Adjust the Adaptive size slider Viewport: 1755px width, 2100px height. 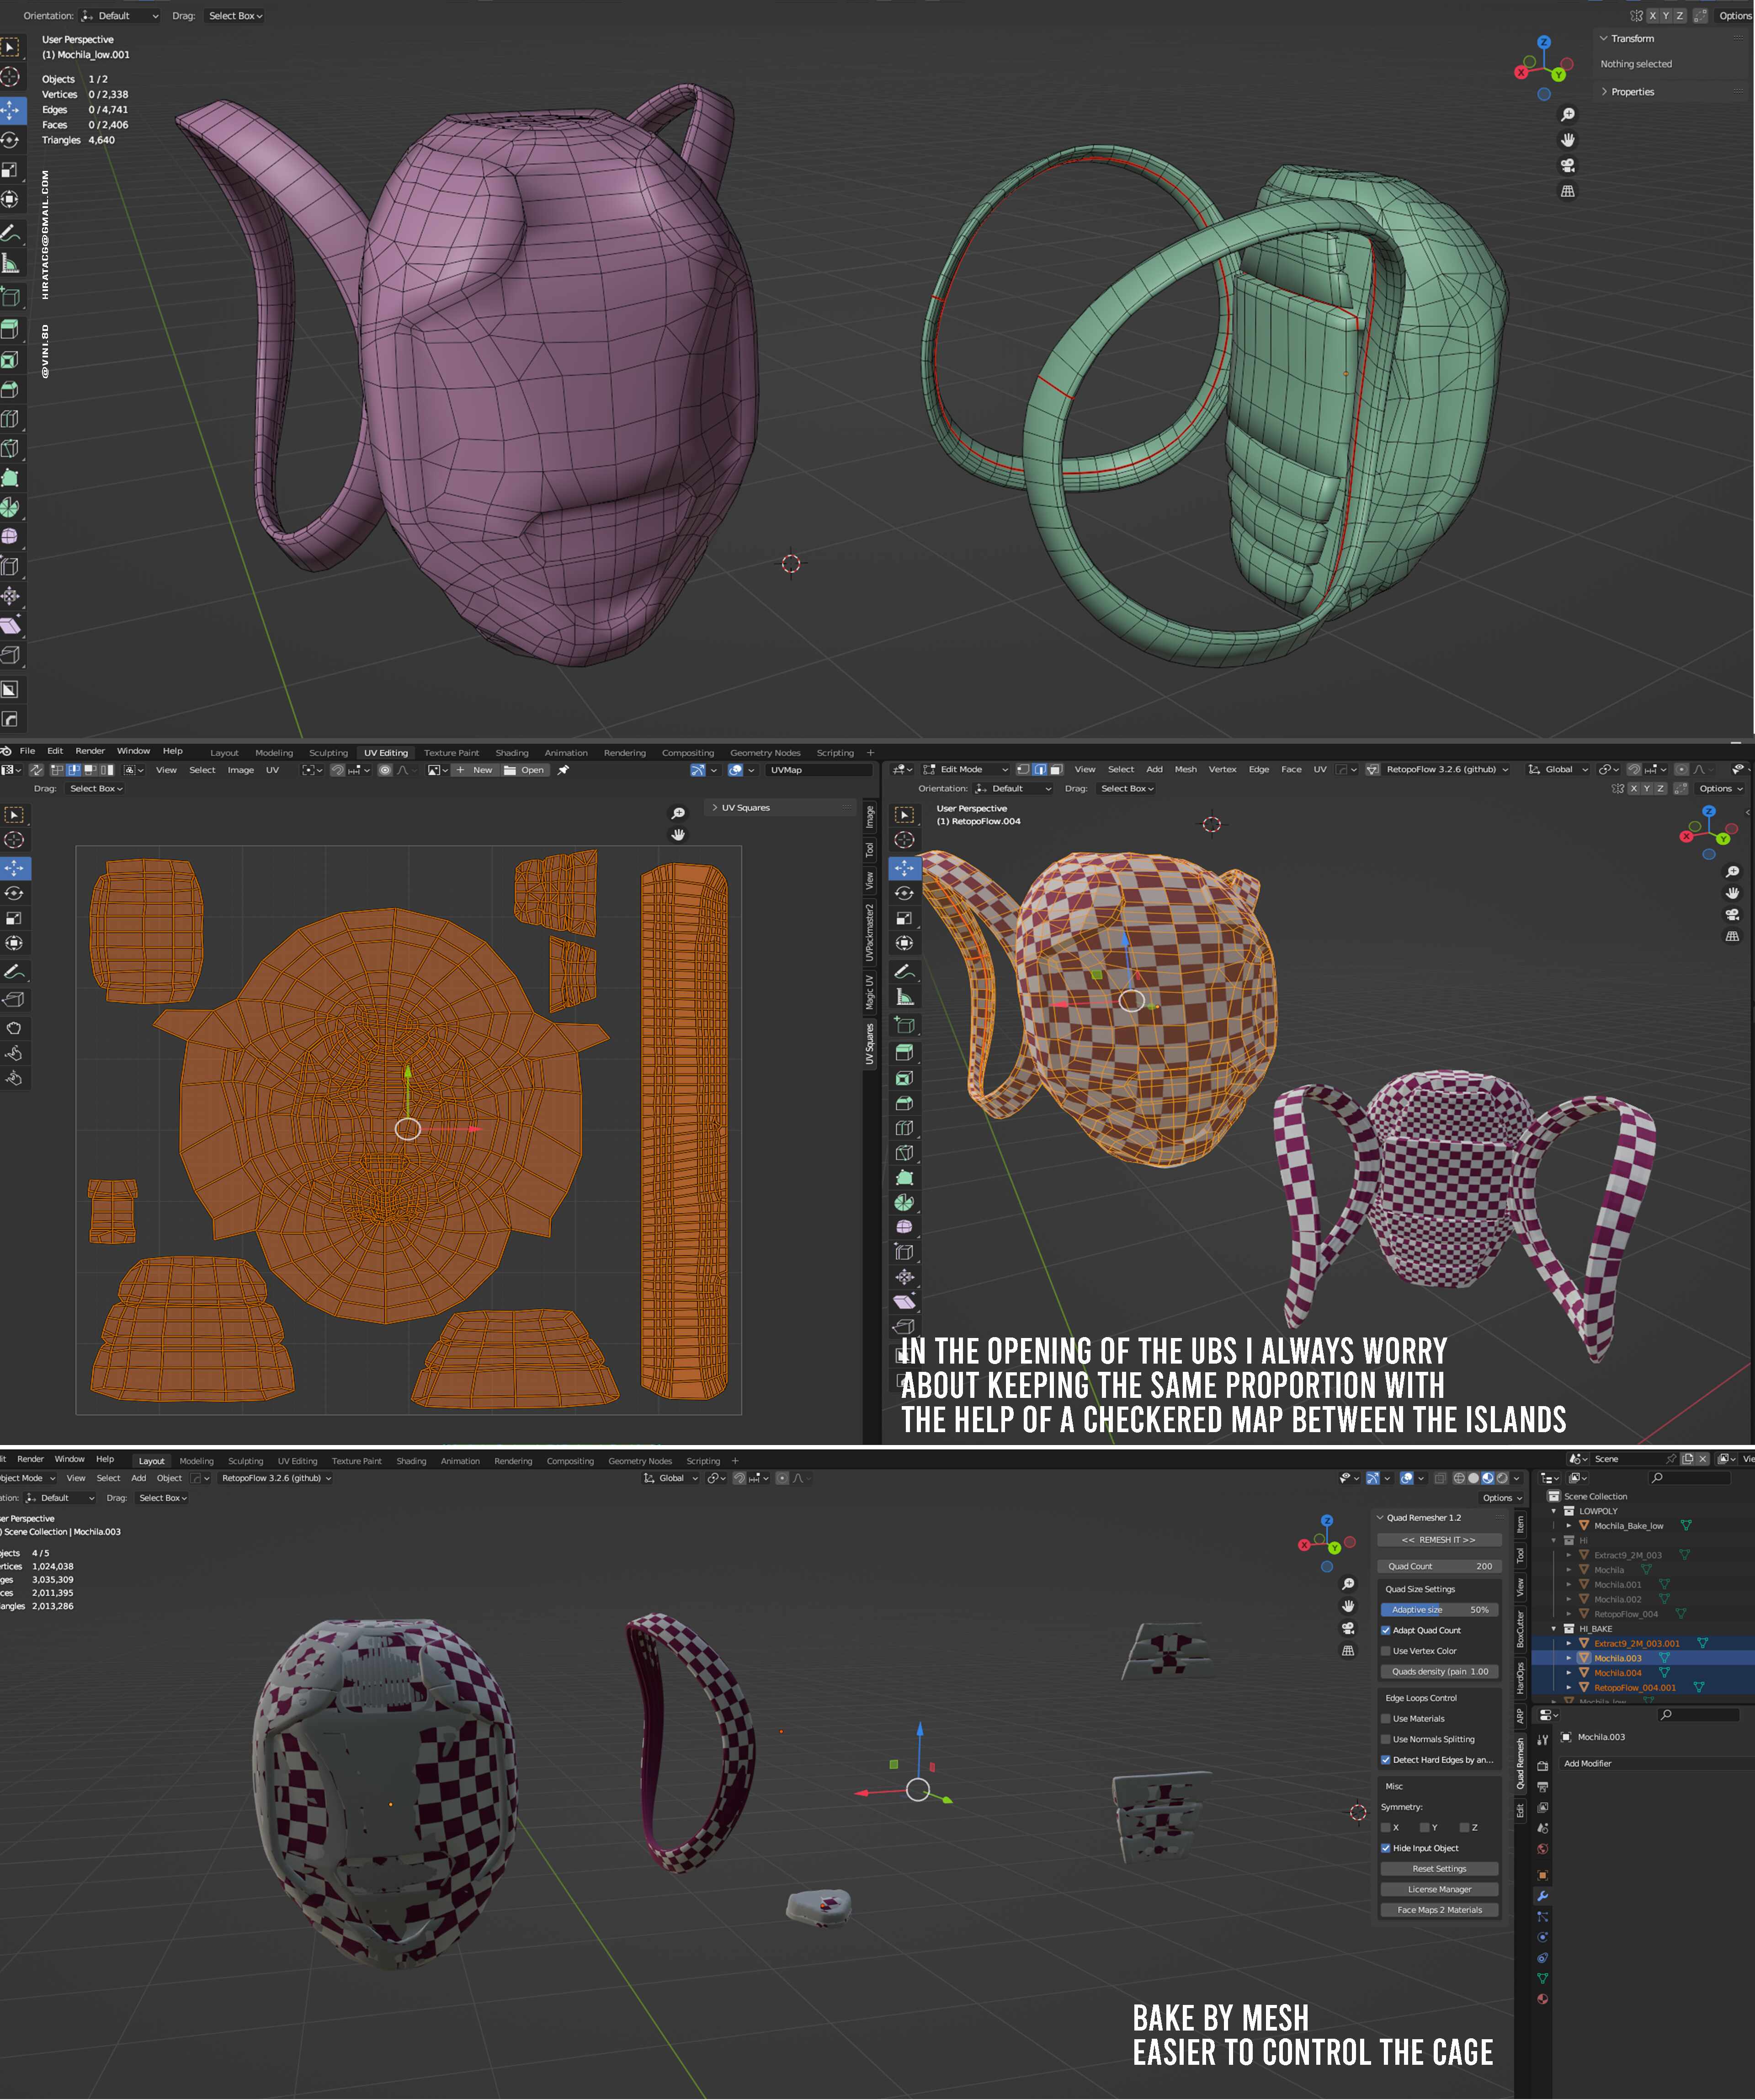[x=1439, y=1609]
